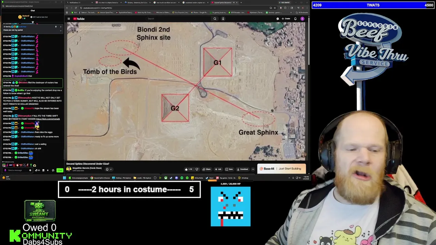Click the YouTube video player area
Image resolution: width=436 pixels, height=245 pixels.
pos(186,91)
